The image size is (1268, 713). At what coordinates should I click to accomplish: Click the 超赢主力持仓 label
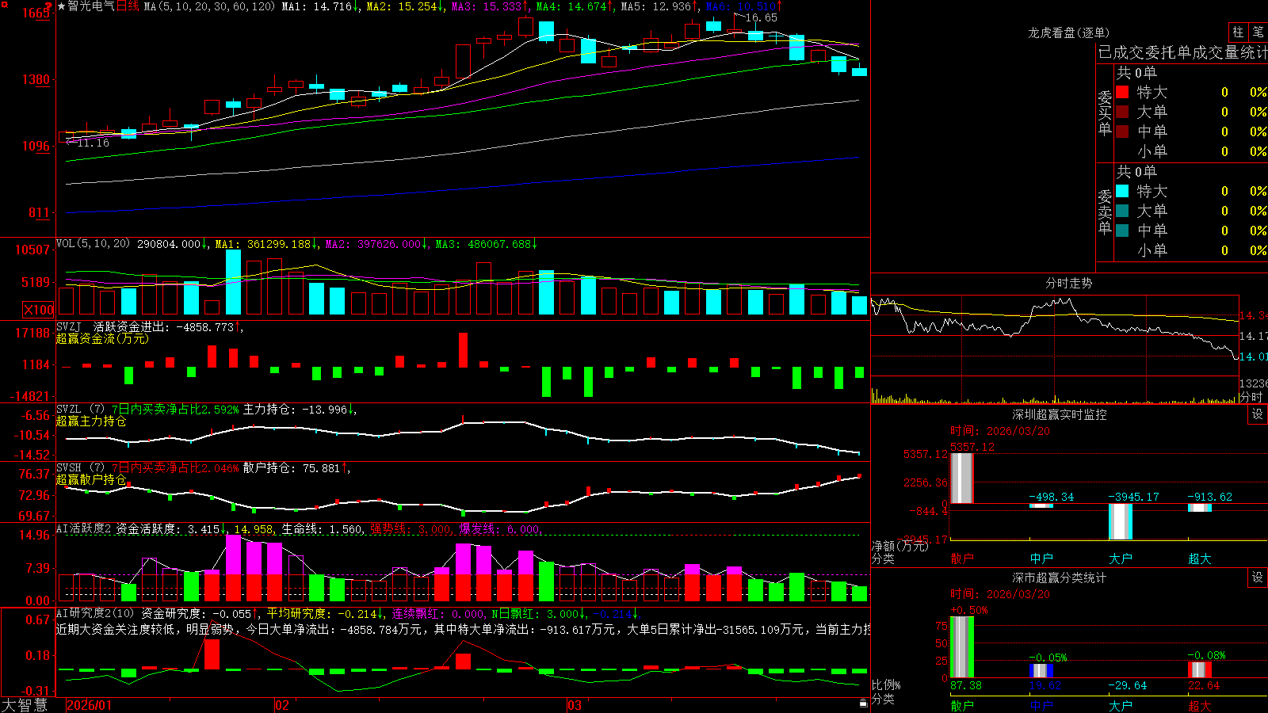click(x=91, y=421)
